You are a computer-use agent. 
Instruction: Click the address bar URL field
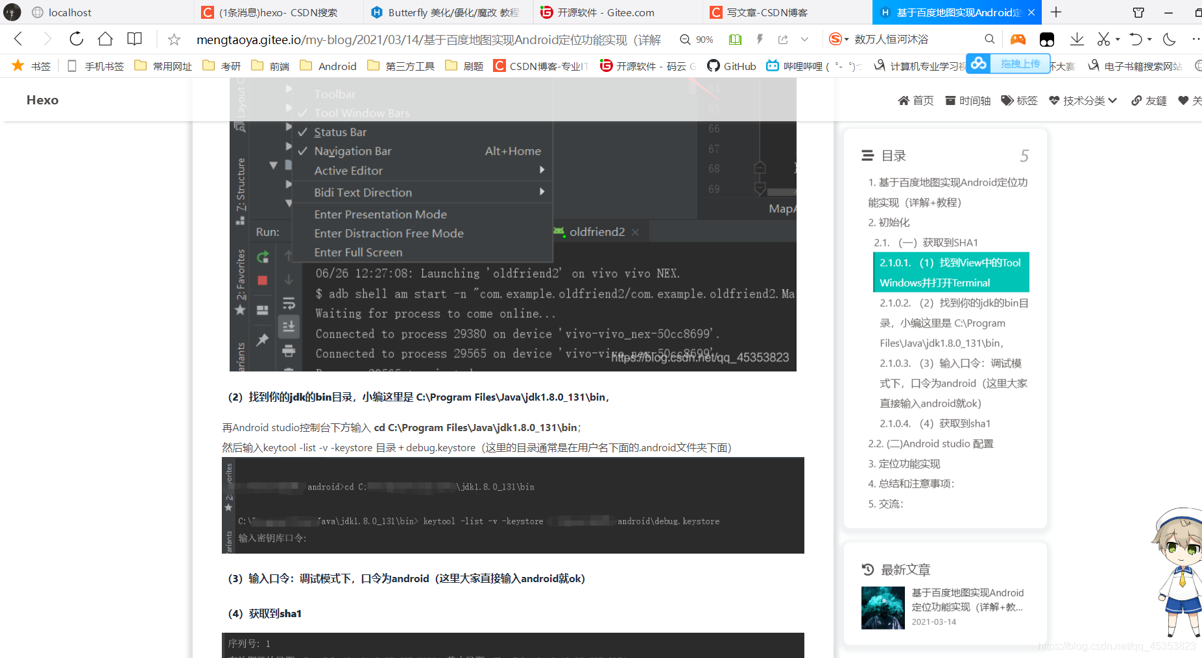[429, 40]
